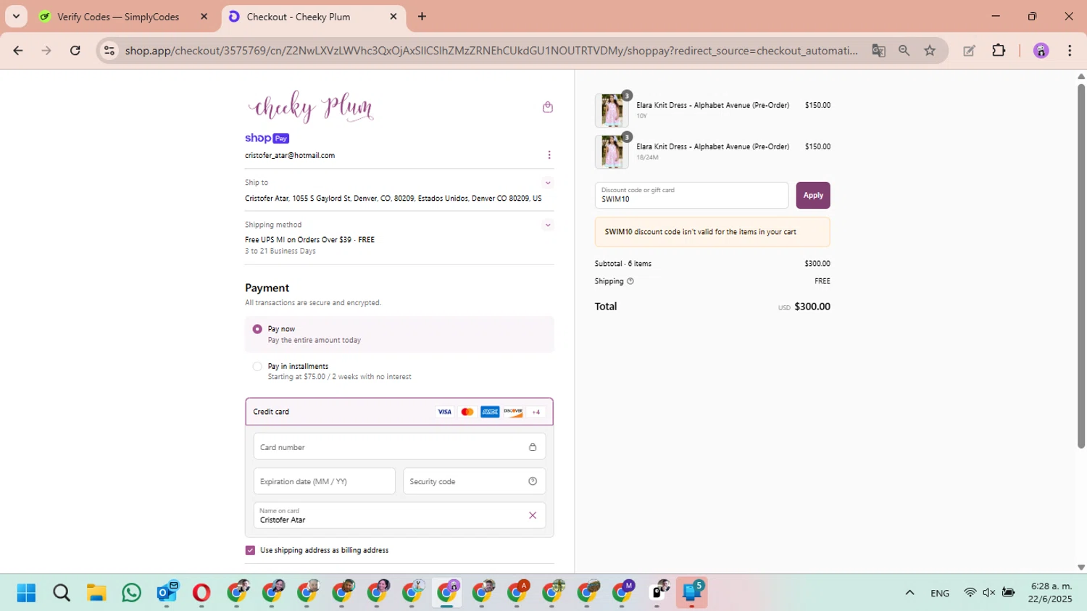Uncheck use shipping address as billing
This screenshot has width=1087, height=611.
pos(250,550)
